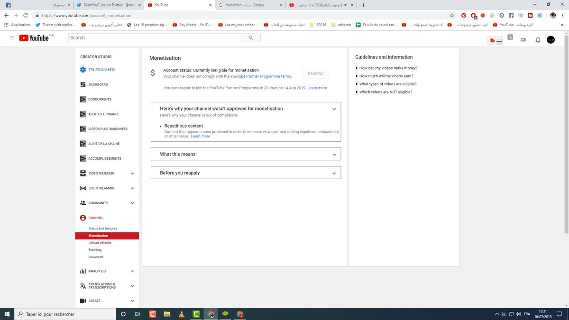Click the Pinterest extension icon
Viewport: 569px width, 320px height.
click(464, 15)
